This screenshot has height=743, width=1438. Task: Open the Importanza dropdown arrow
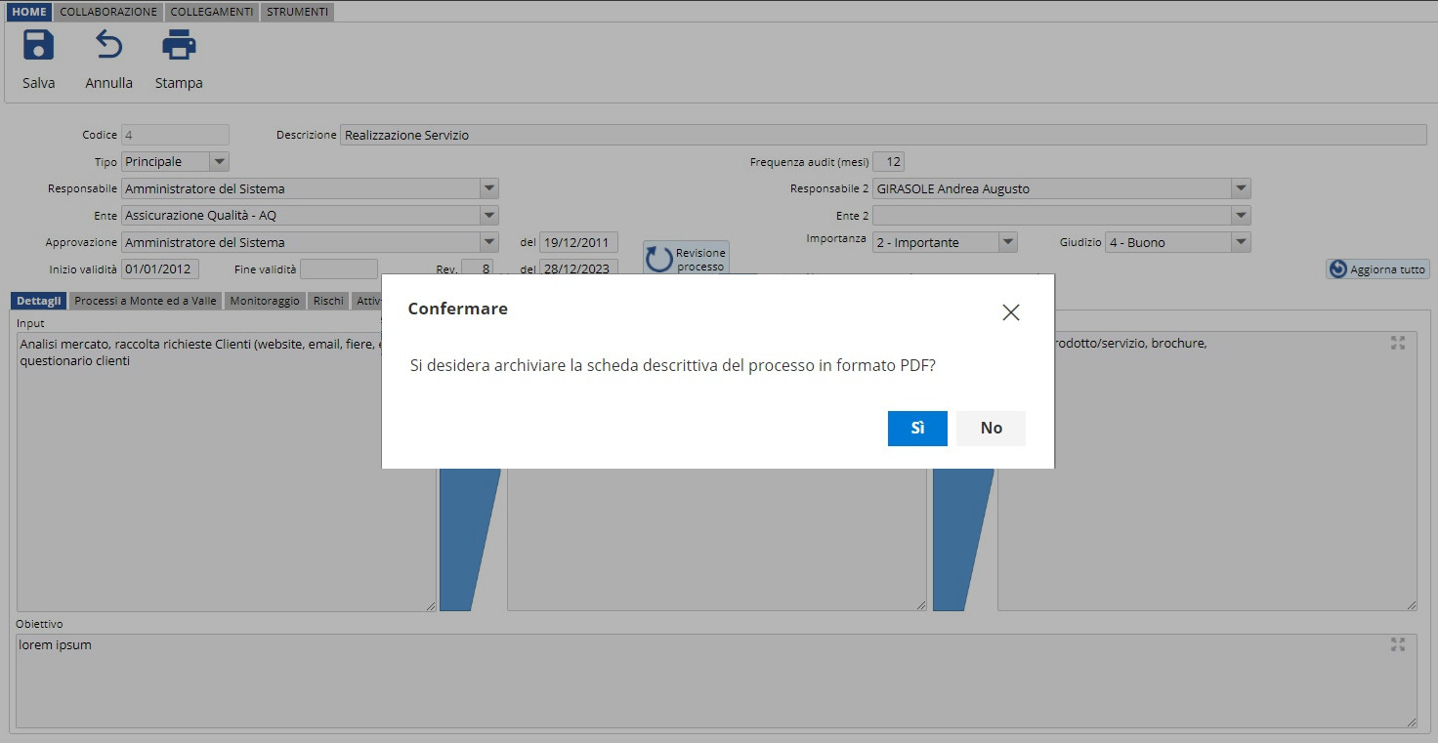coord(1007,242)
